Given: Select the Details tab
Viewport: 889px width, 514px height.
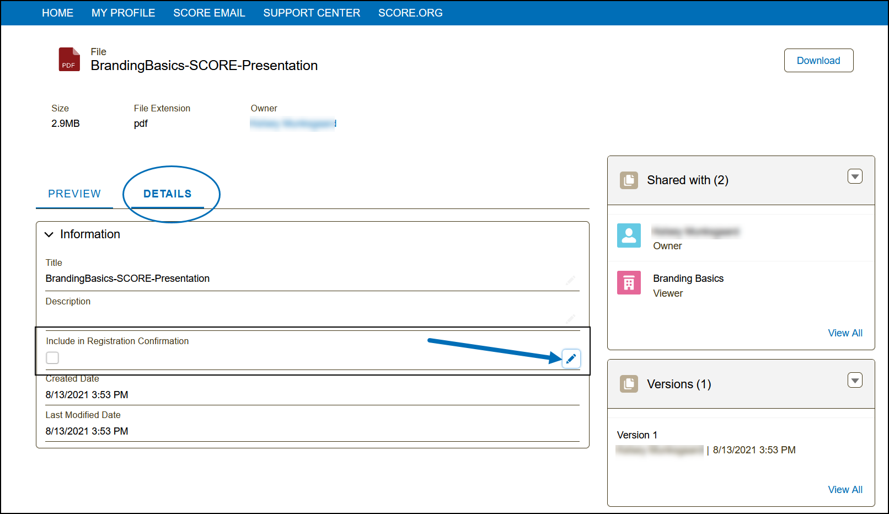Looking at the screenshot, I should point(168,194).
